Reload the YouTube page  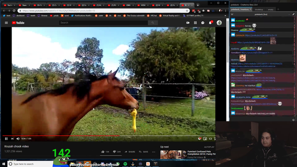[x=14, y=11]
